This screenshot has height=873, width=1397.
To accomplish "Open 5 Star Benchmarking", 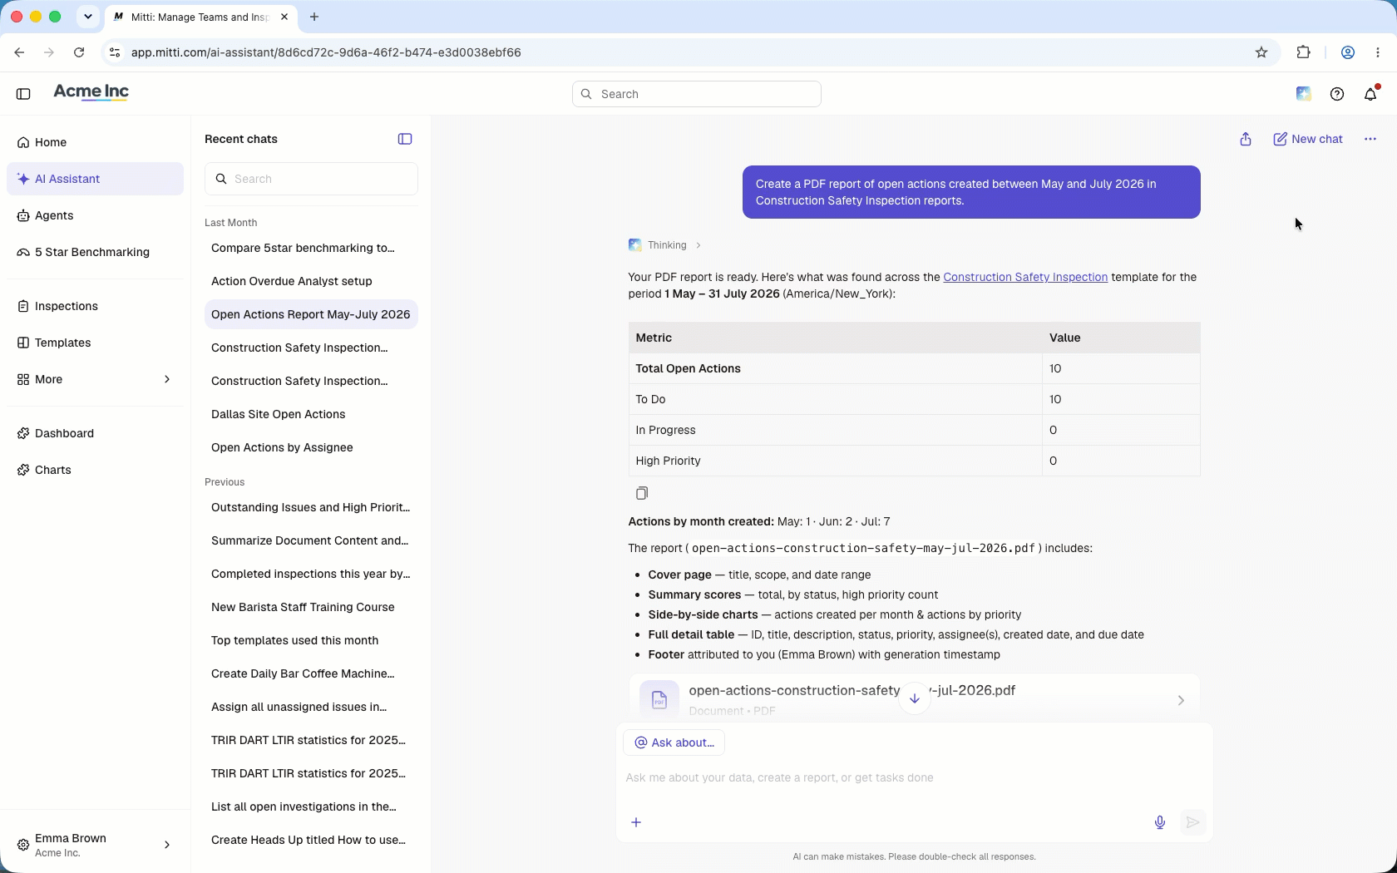I will pos(95,252).
